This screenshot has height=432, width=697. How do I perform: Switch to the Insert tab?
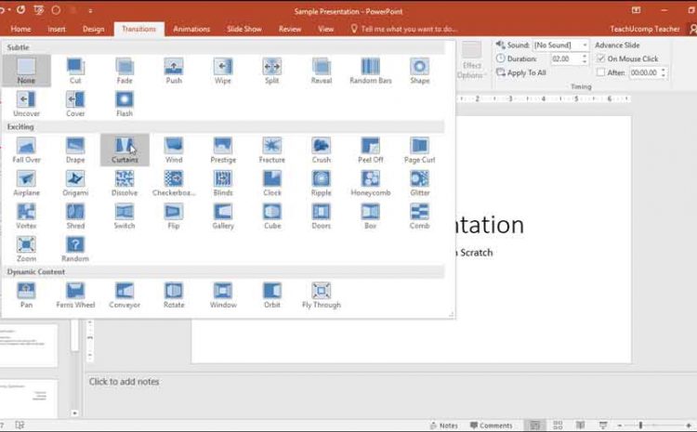57,29
